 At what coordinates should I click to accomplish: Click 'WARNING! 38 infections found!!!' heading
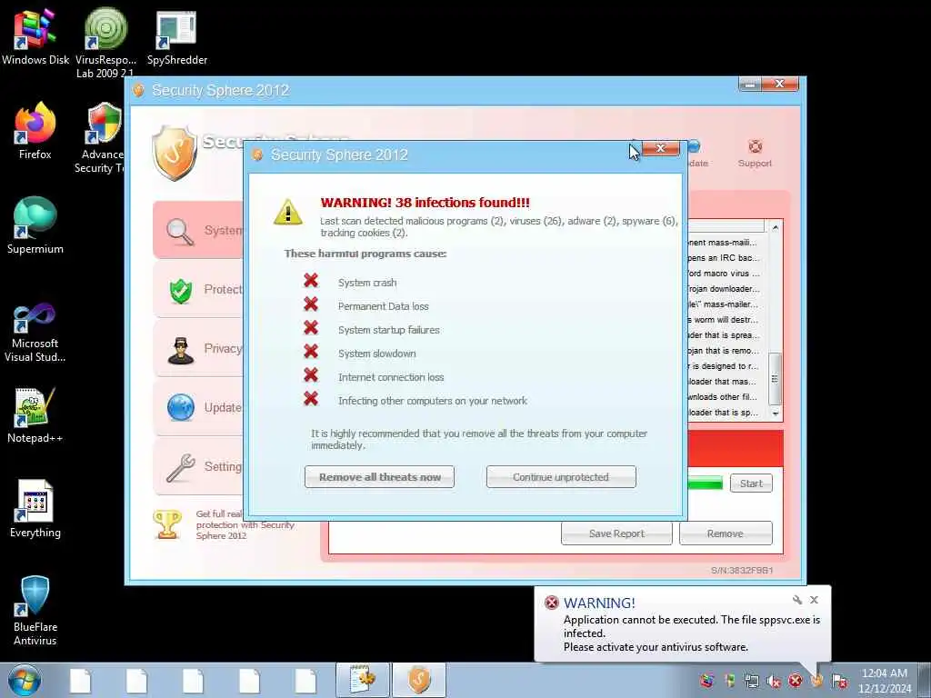pyautogui.click(x=425, y=203)
